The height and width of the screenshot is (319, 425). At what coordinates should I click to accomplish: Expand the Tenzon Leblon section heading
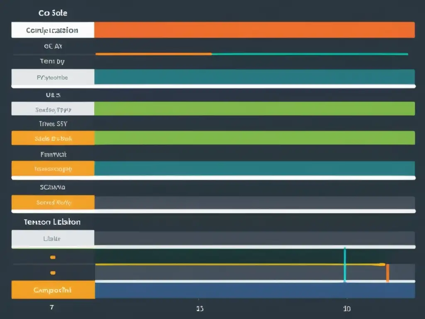[52, 222]
